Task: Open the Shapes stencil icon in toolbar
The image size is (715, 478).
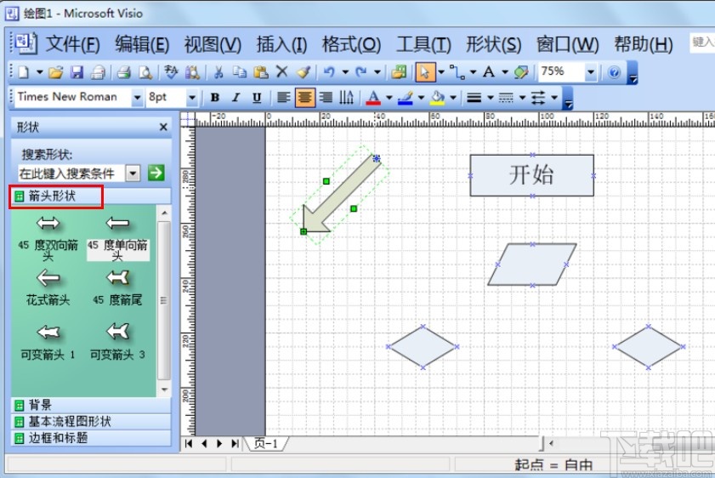Action: (399, 72)
